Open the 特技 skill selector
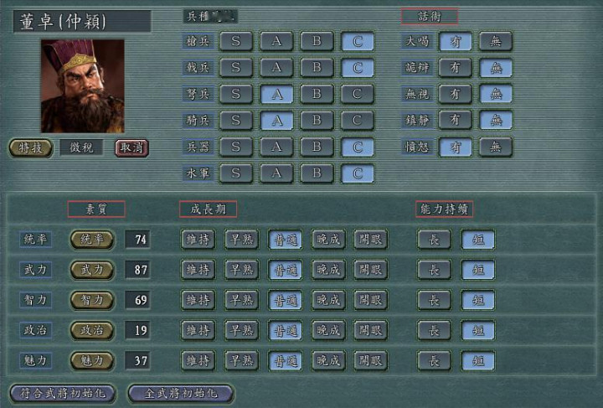Screen dimensions: 603x408 point(30,148)
